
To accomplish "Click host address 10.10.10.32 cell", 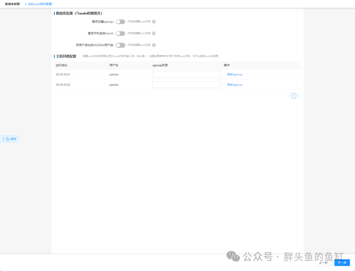I will tap(63, 85).
